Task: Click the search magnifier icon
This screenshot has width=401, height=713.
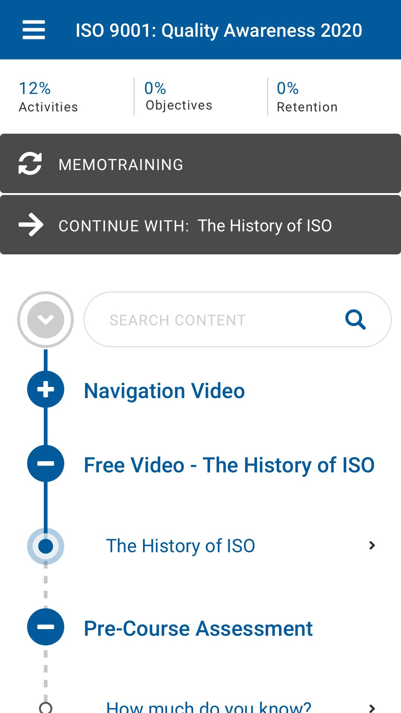Action: tap(355, 319)
